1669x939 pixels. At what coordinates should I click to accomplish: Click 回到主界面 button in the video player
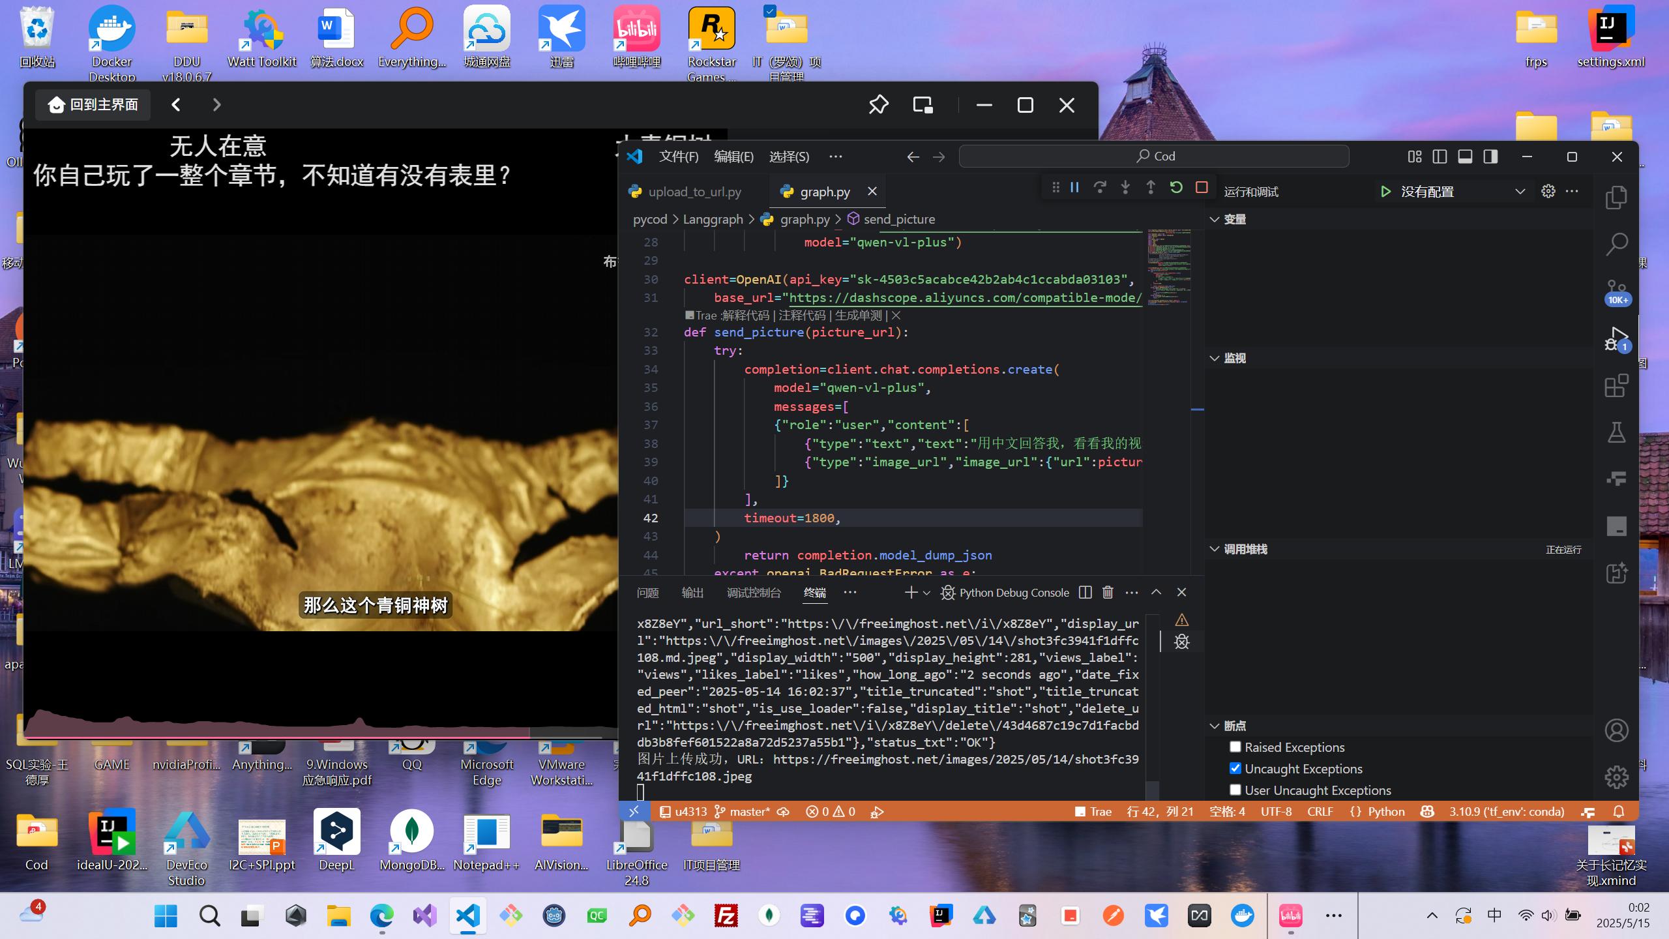coord(93,105)
